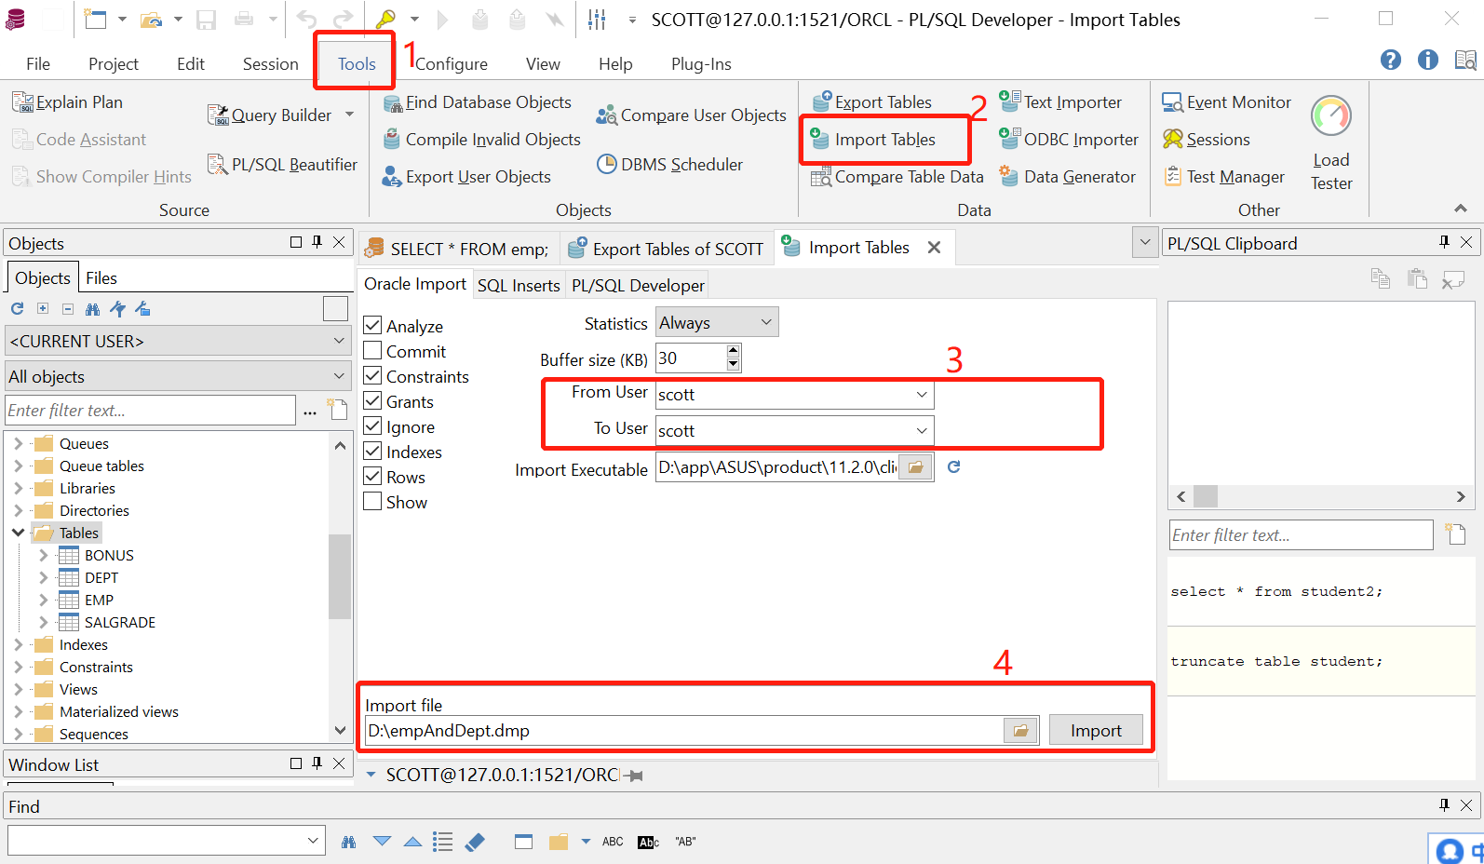The height and width of the screenshot is (864, 1484).
Task: Toggle the Grants checkbox
Action: pos(372,401)
